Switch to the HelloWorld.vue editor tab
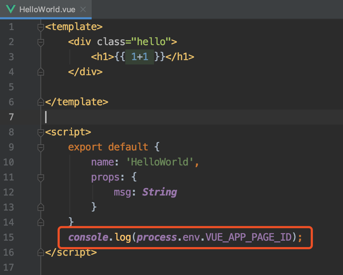Screen dimensions: 343x275 (x=46, y=9)
